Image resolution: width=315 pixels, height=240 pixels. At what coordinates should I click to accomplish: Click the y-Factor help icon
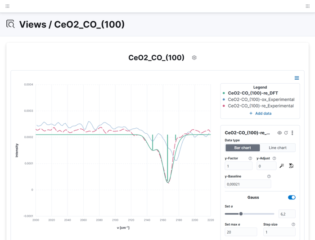coord(250,158)
